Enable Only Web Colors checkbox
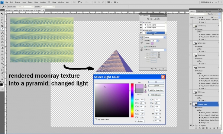Image resolution: width=223 pixels, height=134 pixels. coord(96,120)
